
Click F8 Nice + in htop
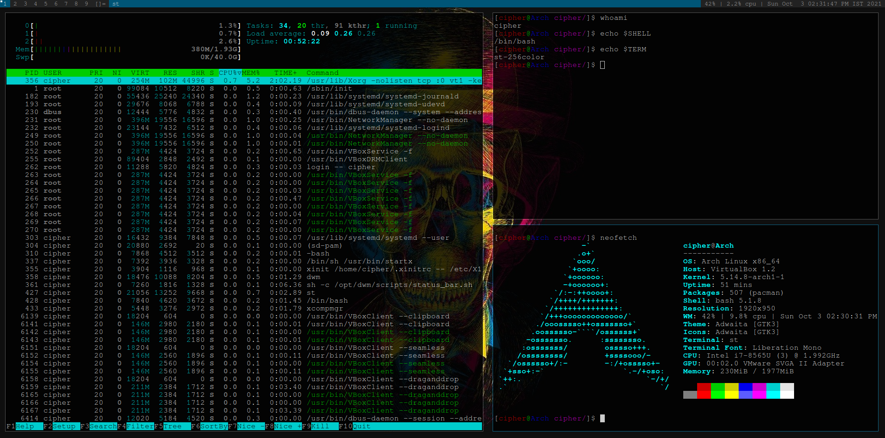click(x=283, y=426)
